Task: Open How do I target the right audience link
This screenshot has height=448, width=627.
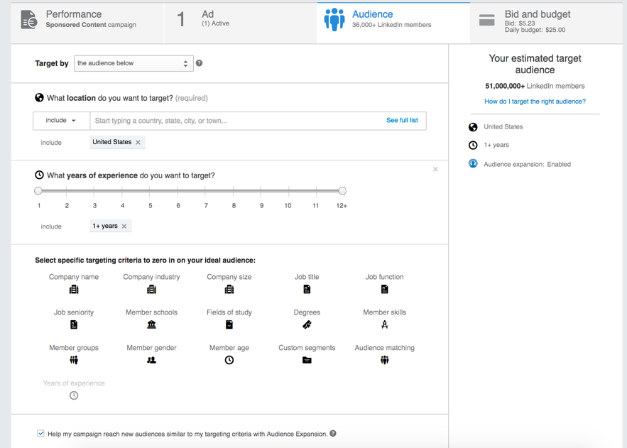Action: [x=535, y=102]
